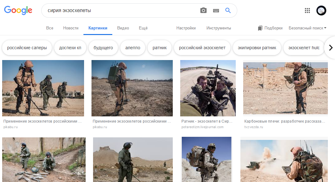The height and width of the screenshot is (182, 335).
Task: Open the Ещё menu
Action: [x=143, y=28]
